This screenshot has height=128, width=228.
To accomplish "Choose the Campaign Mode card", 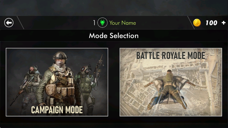I will (x=57, y=82).
